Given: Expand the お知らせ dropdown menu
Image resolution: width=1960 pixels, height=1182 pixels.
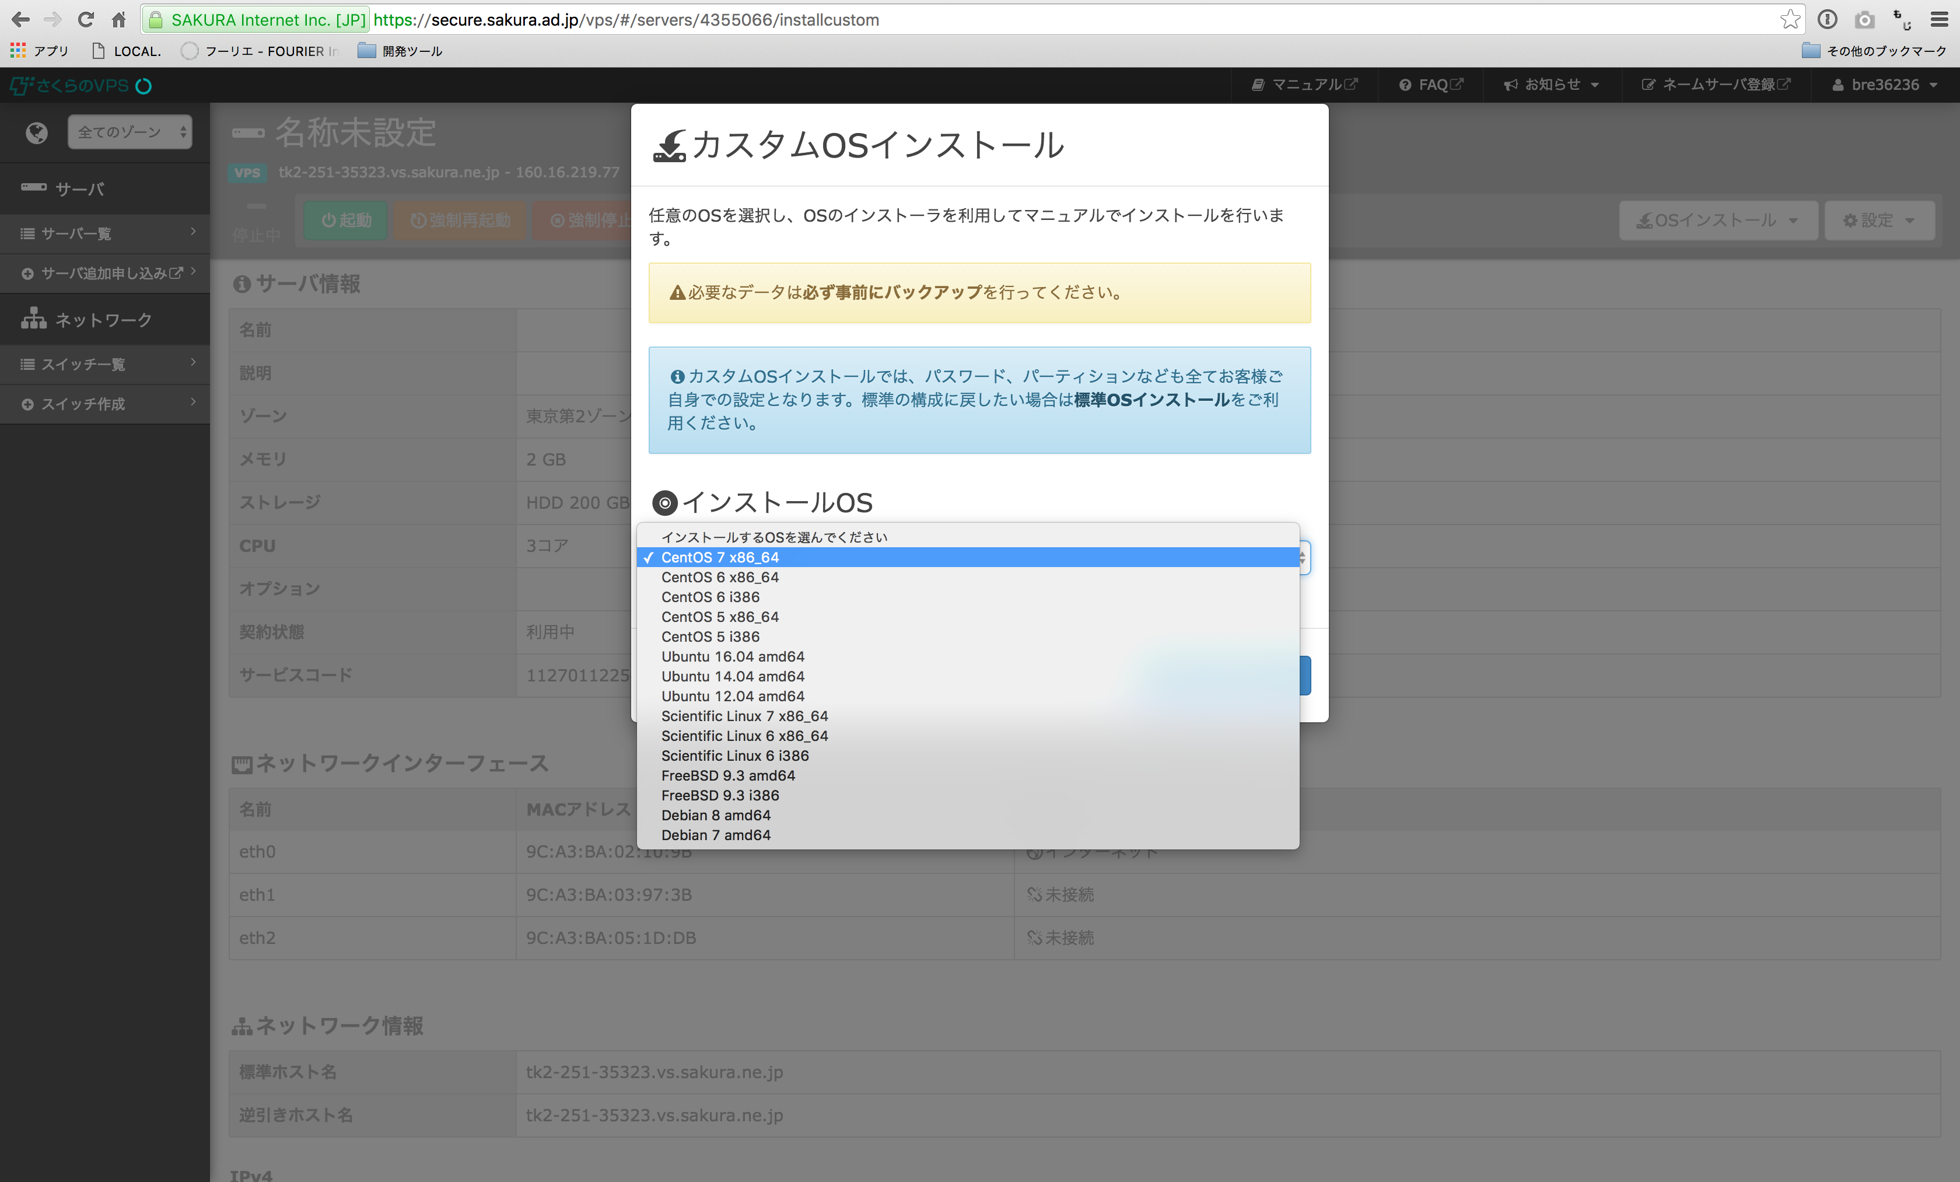Looking at the screenshot, I should pyautogui.click(x=1551, y=85).
